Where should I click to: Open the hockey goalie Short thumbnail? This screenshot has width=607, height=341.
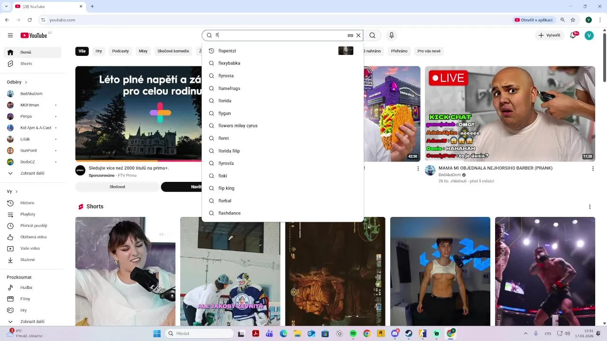pyautogui.click(x=230, y=271)
